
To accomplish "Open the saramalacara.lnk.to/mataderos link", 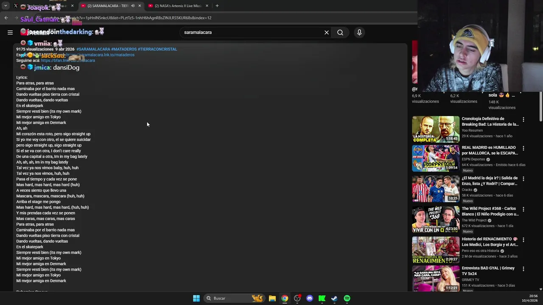I will [101, 55].
